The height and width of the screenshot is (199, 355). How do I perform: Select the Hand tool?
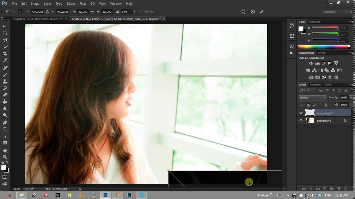coord(5,150)
